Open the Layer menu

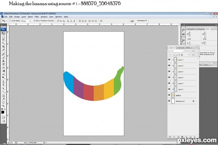[24, 17]
